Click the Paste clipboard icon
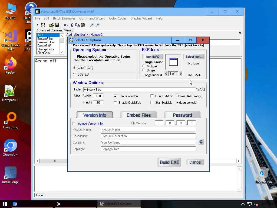The width and height of the screenshot is (277, 208). click(x=83, y=25)
